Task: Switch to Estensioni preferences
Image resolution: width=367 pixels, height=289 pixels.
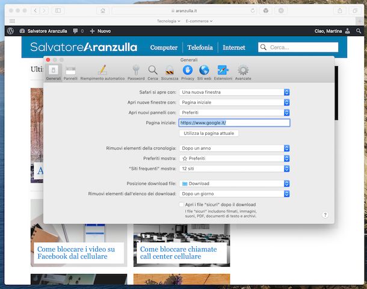Action: tap(223, 73)
